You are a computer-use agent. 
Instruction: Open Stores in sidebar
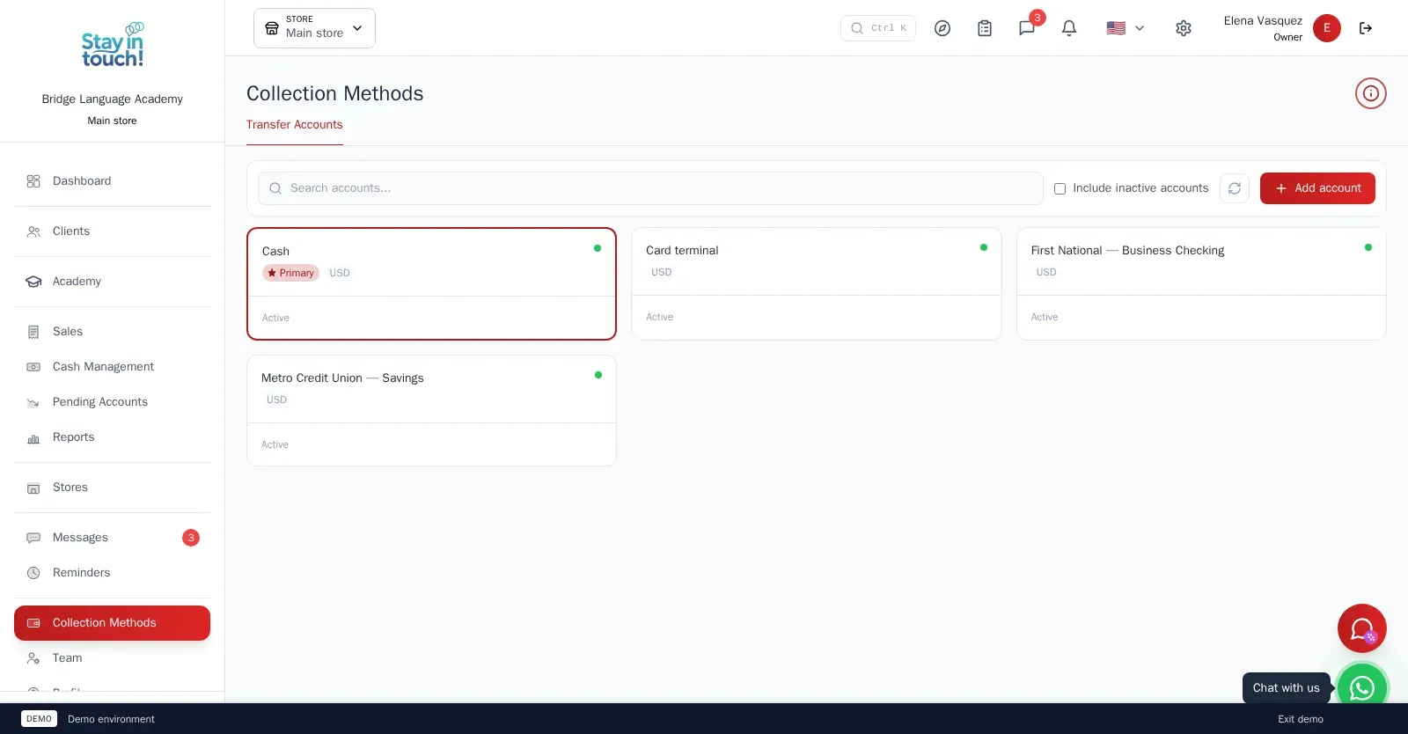pos(113,488)
